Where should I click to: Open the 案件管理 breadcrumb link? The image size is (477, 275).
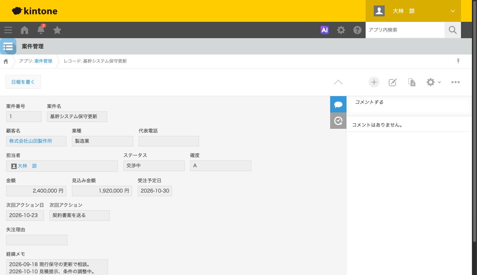point(43,61)
